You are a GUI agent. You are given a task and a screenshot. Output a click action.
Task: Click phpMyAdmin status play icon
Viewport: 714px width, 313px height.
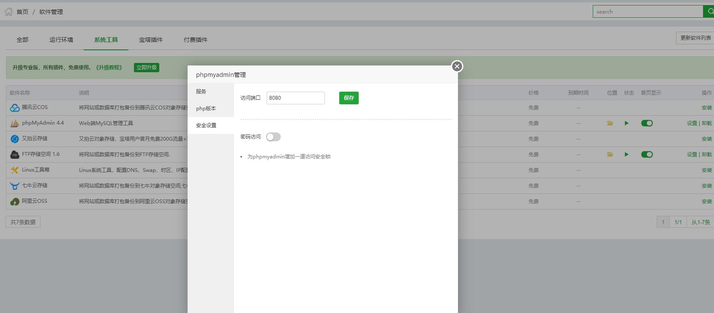[627, 123]
